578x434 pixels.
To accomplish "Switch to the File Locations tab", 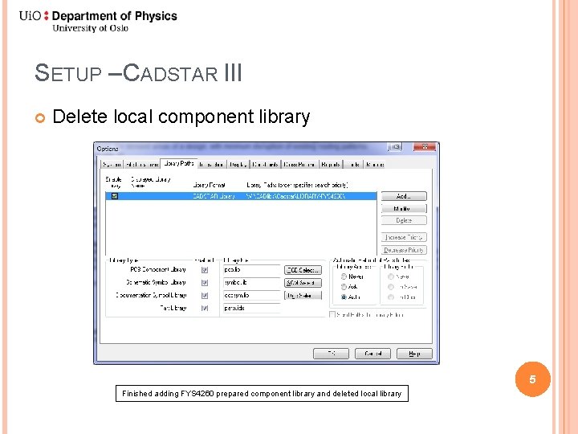I will click(142, 165).
